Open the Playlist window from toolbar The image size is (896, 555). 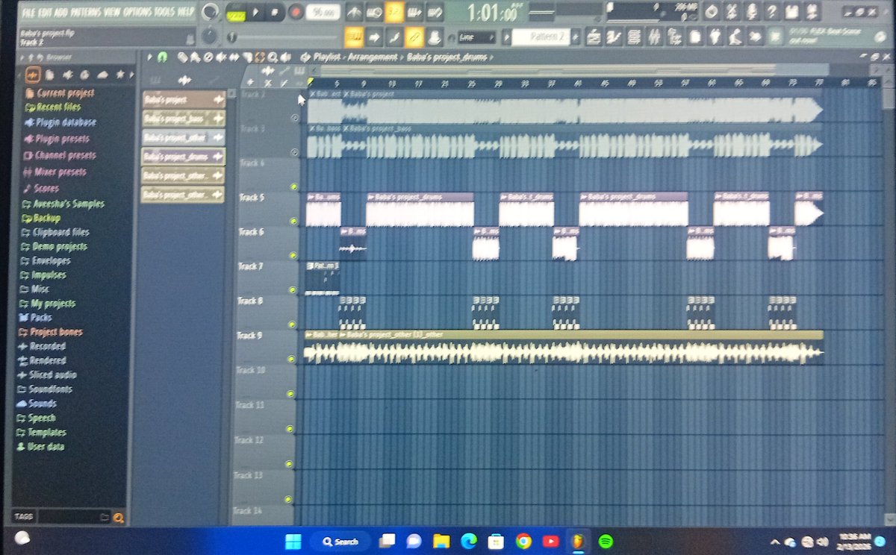pyautogui.click(x=594, y=37)
